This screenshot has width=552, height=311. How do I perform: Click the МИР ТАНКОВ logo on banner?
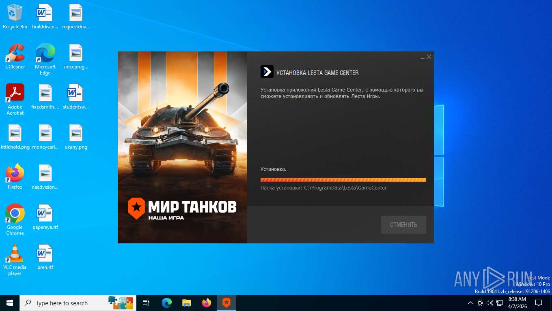pyautogui.click(x=182, y=209)
